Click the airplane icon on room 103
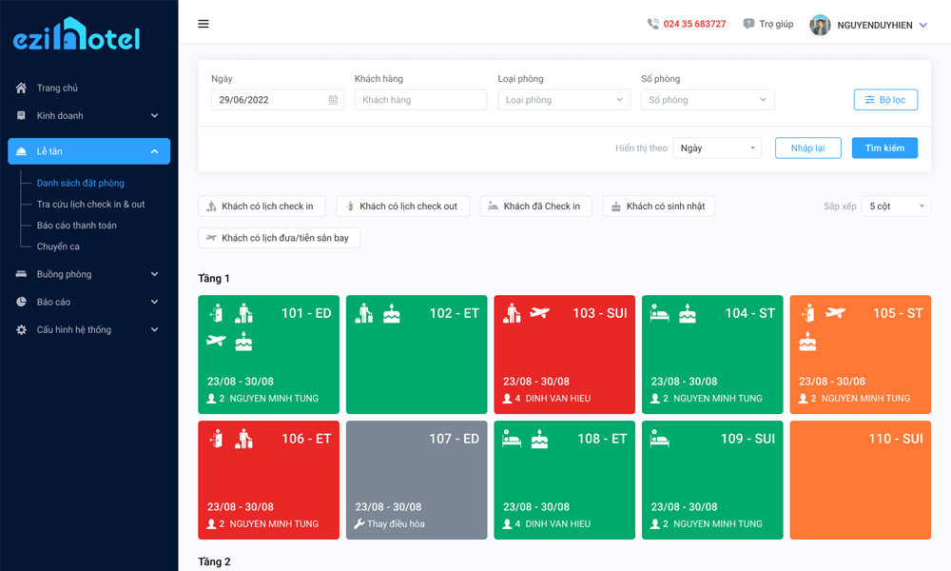The width and height of the screenshot is (951, 571). pyautogui.click(x=539, y=313)
